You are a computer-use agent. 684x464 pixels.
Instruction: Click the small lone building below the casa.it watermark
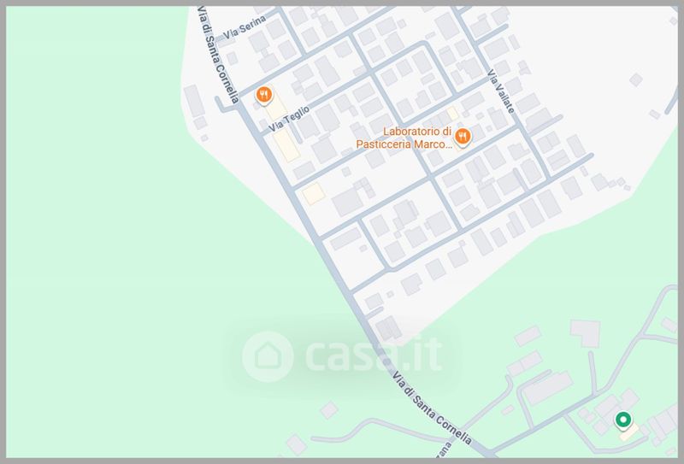click(x=329, y=410)
